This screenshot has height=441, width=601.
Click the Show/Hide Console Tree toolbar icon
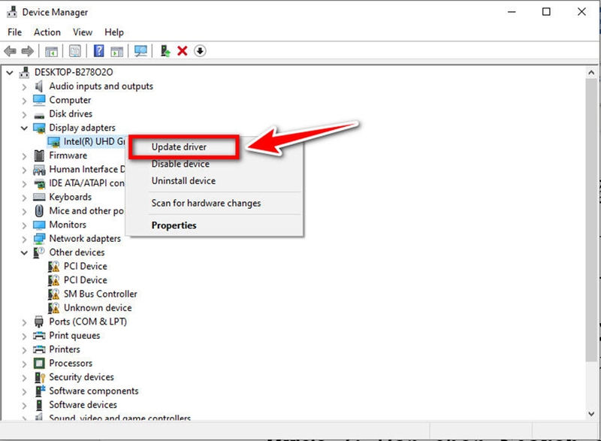tap(52, 51)
